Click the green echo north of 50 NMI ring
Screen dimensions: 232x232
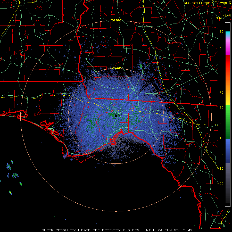141,67
